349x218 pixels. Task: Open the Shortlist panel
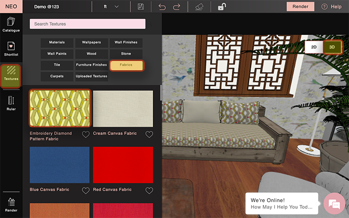(11, 49)
